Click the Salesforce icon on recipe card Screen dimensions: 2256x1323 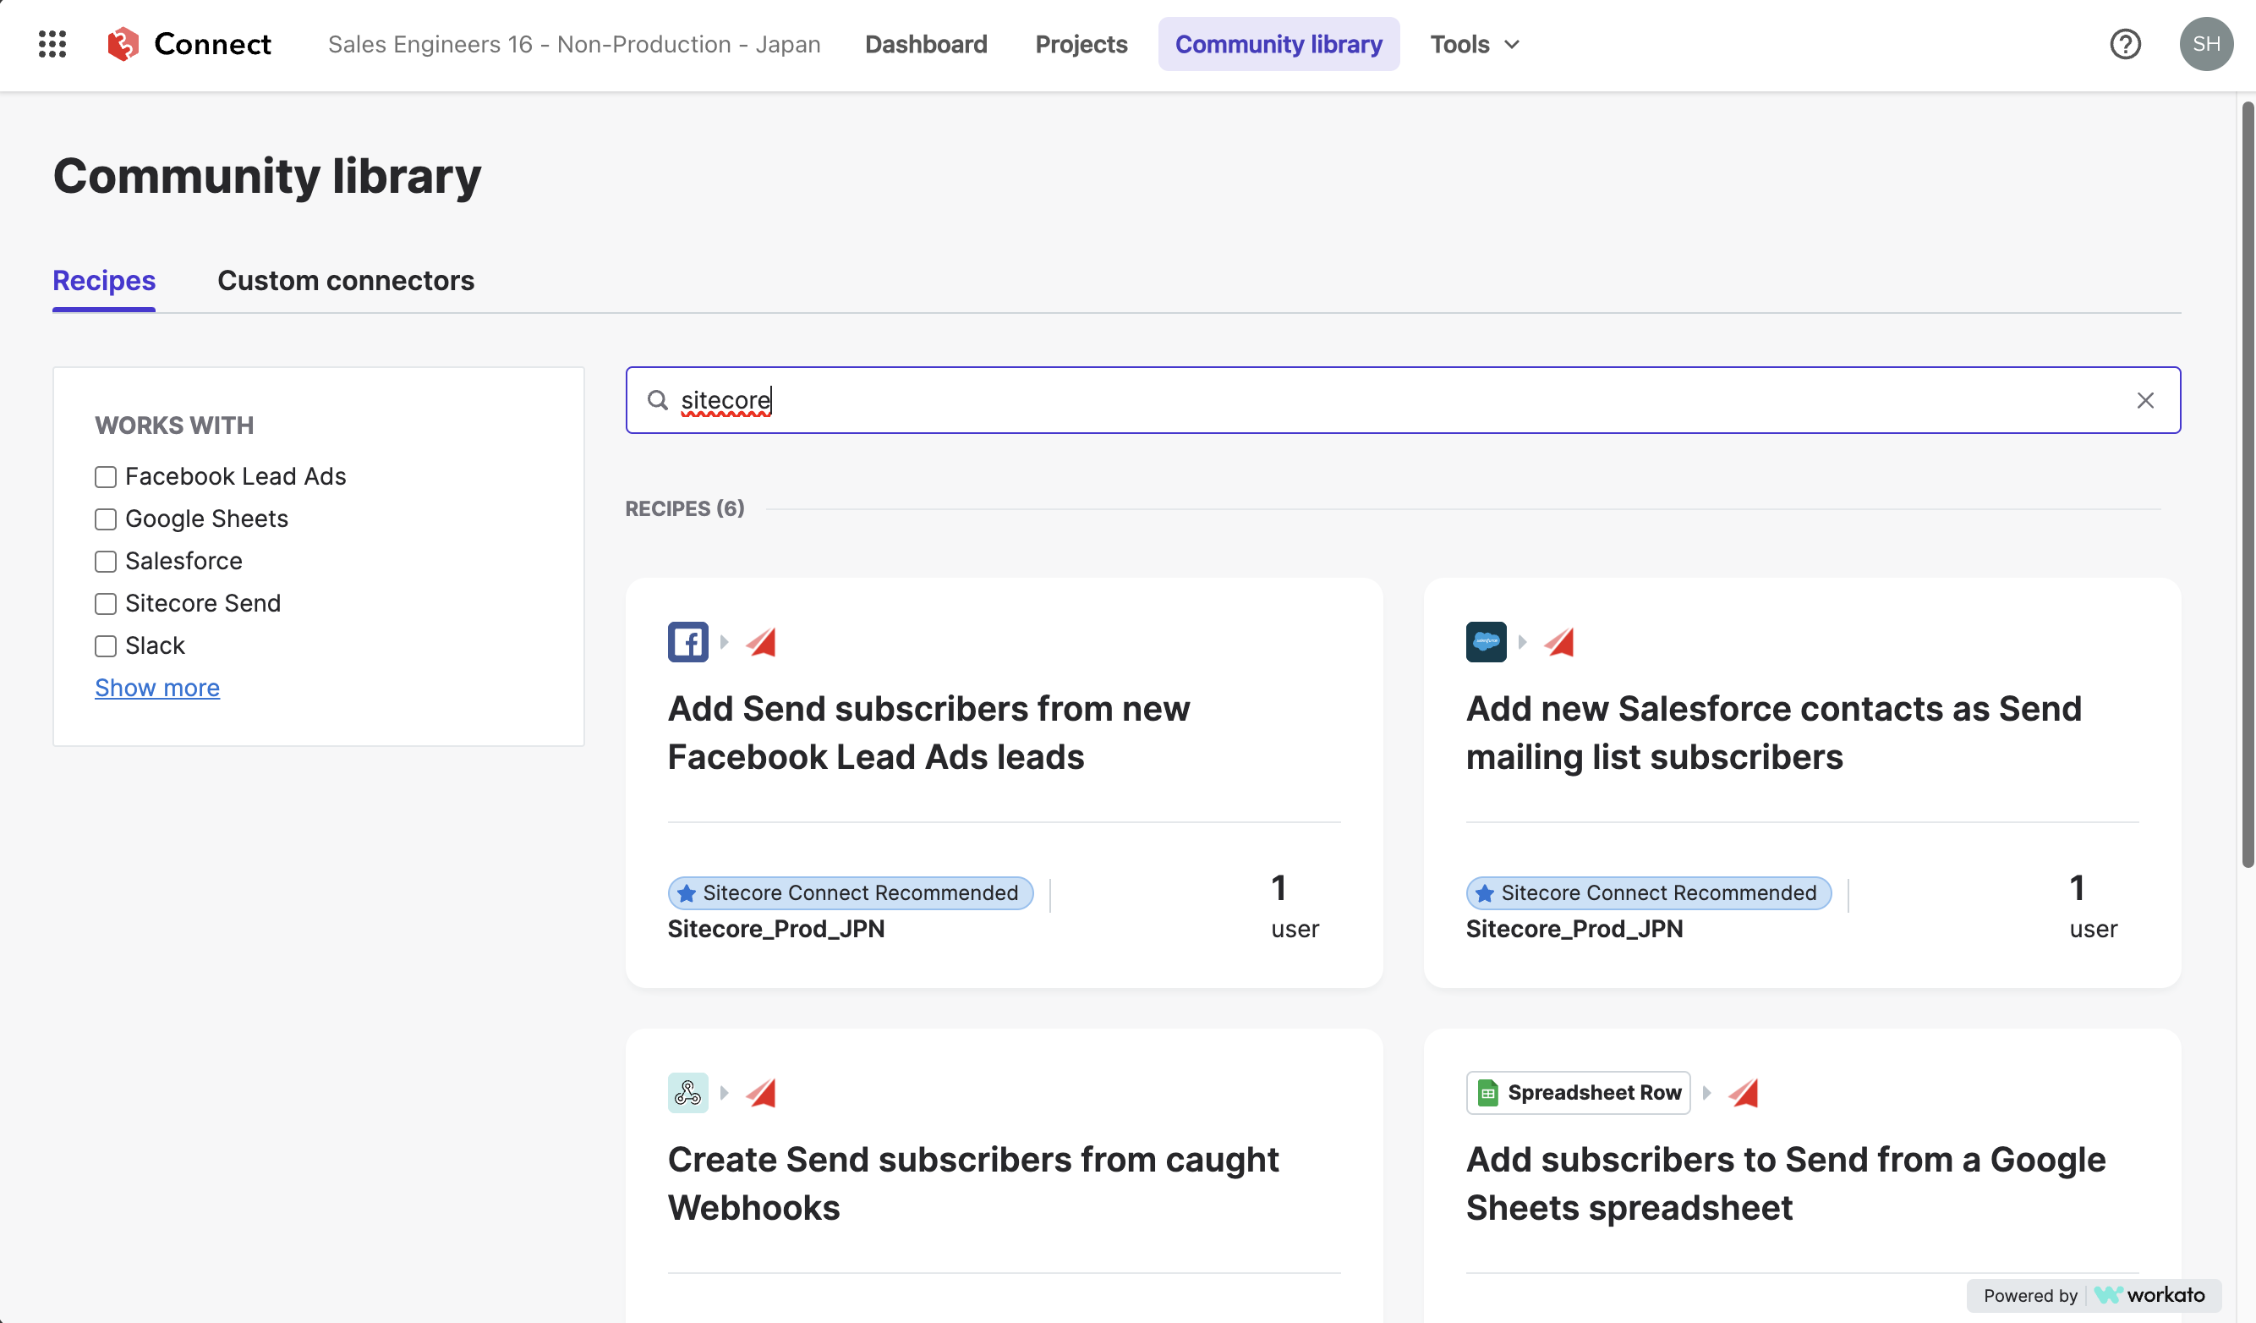click(x=1486, y=641)
